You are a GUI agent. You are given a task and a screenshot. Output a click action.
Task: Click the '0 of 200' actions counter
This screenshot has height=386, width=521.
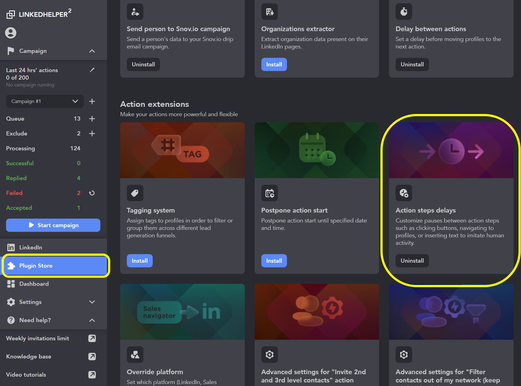tap(17, 78)
